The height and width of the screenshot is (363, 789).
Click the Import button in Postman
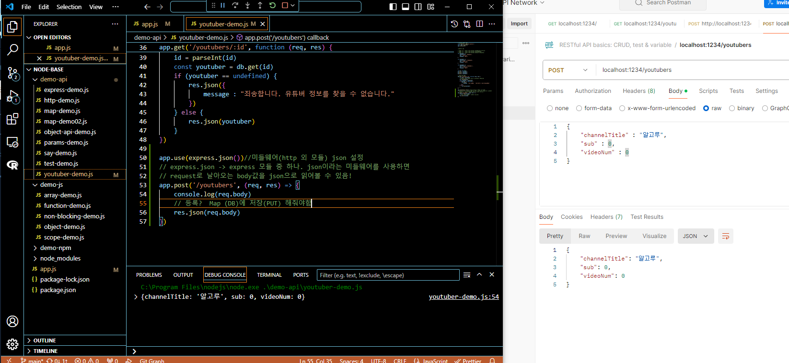point(519,23)
